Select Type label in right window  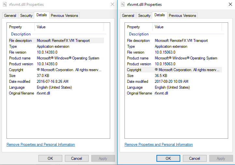click(131, 46)
